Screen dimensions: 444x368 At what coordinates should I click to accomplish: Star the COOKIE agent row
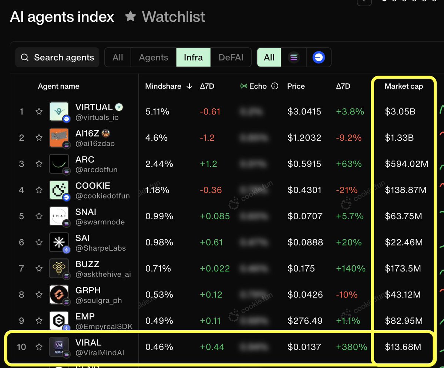39,190
